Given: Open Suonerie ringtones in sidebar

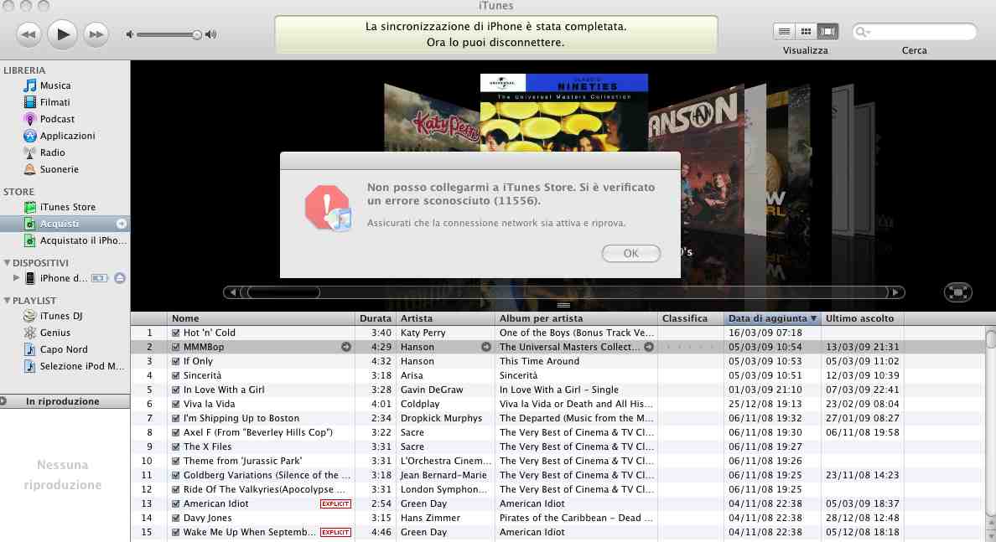Looking at the screenshot, I should [59, 169].
